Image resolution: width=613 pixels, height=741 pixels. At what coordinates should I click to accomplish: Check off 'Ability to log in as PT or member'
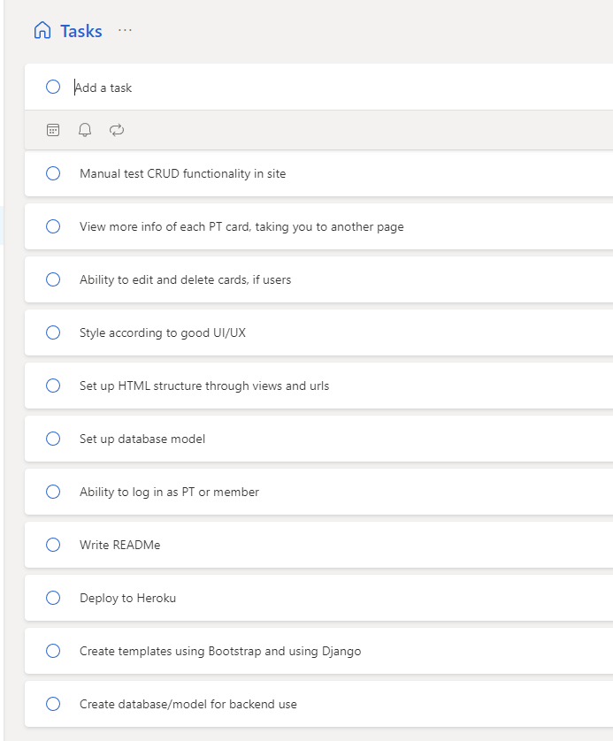[52, 492]
